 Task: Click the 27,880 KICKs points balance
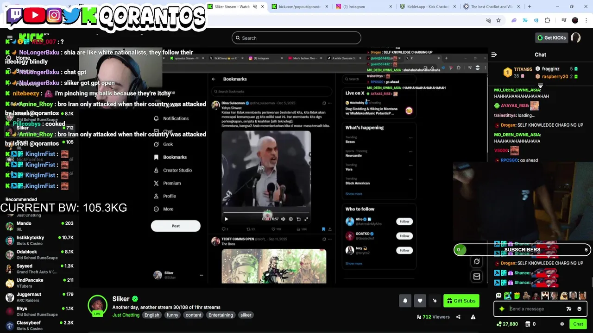[x=507, y=324]
